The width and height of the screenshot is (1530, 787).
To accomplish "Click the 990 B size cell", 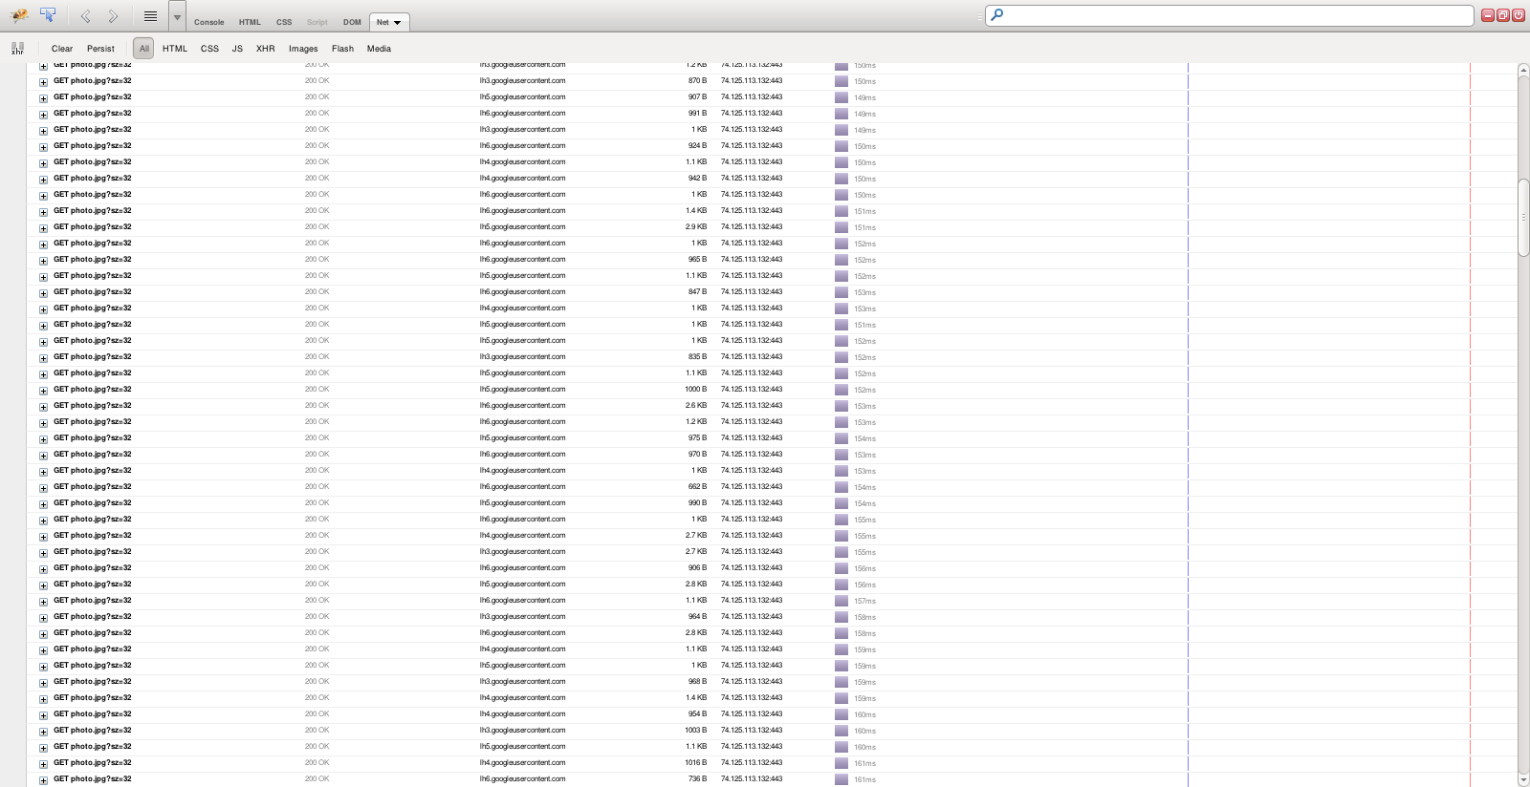I will [697, 503].
